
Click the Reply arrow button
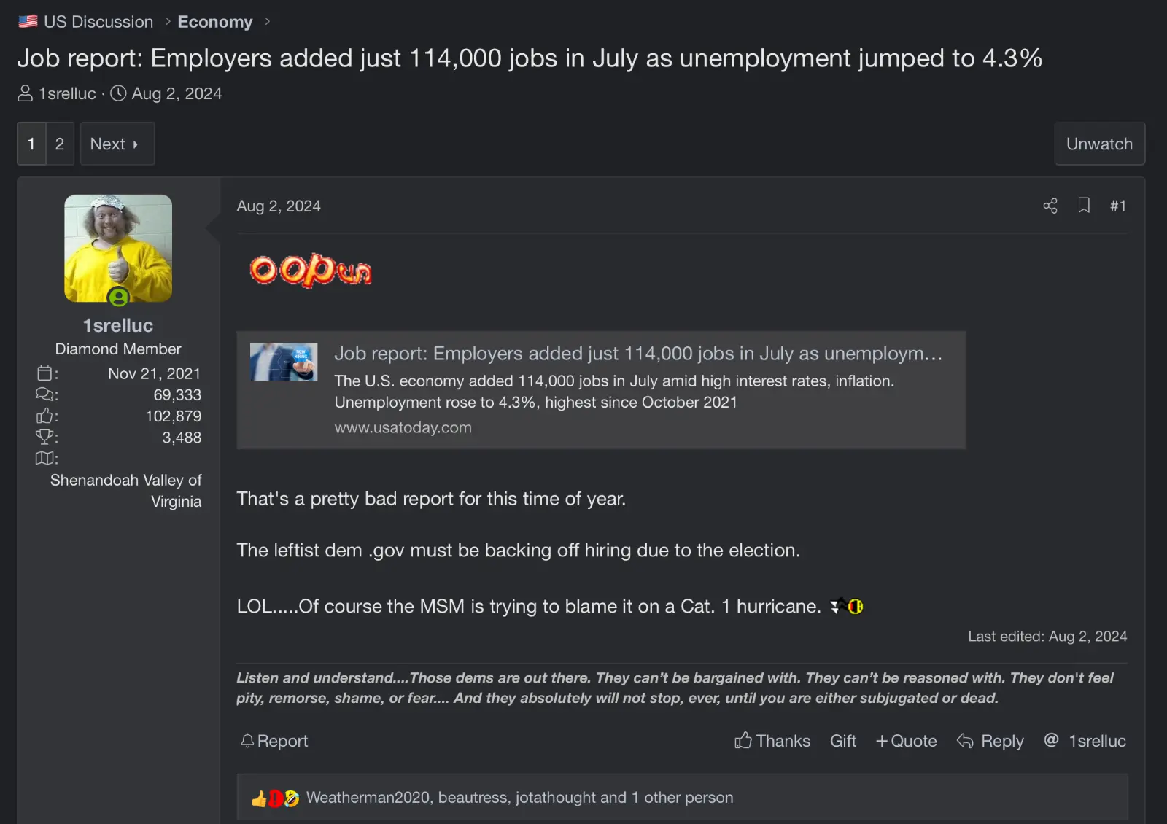(990, 741)
